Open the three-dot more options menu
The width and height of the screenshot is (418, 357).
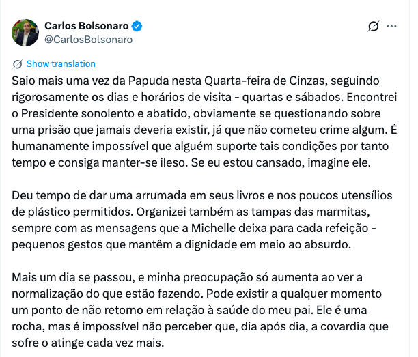click(x=391, y=27)
